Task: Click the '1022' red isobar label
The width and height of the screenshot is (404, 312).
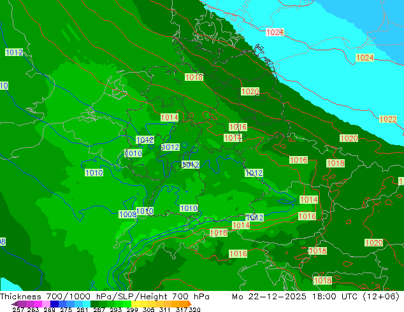Action: pos(388,119)
